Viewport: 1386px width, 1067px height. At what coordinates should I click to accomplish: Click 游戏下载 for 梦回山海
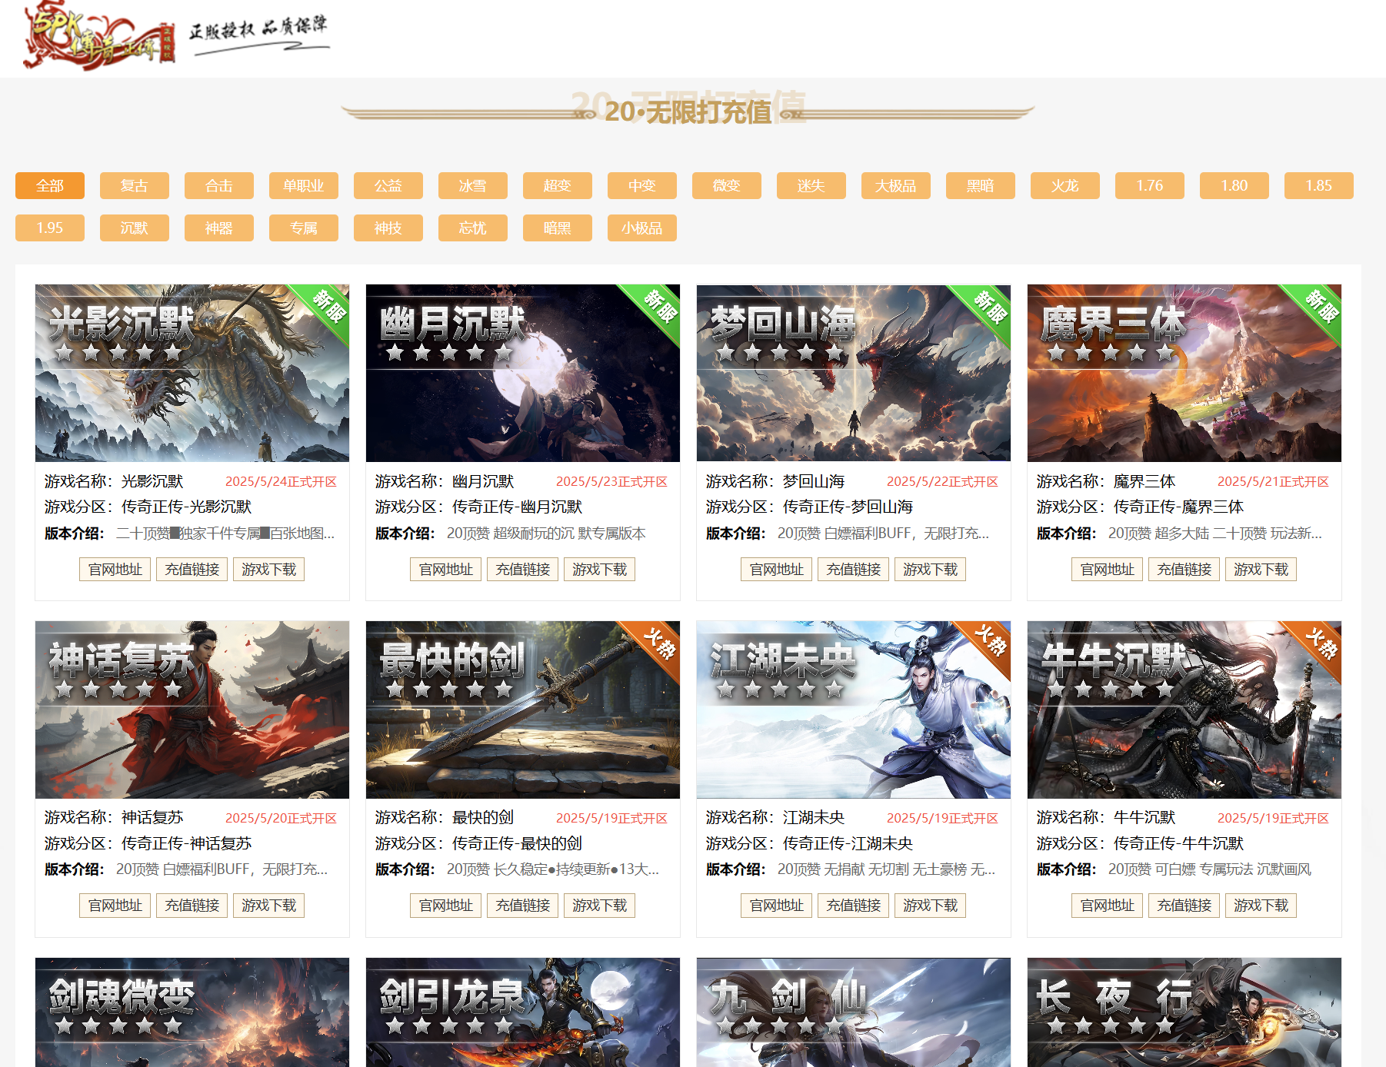931,570
